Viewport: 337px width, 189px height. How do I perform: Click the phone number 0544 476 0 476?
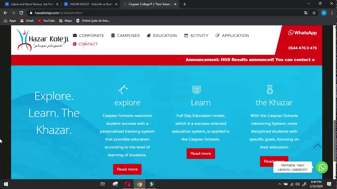[303, 48]
